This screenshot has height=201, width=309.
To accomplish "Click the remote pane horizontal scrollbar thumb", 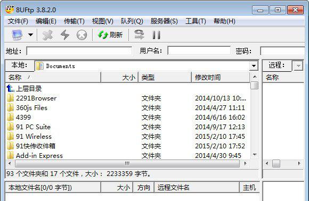I will (276, 163).
